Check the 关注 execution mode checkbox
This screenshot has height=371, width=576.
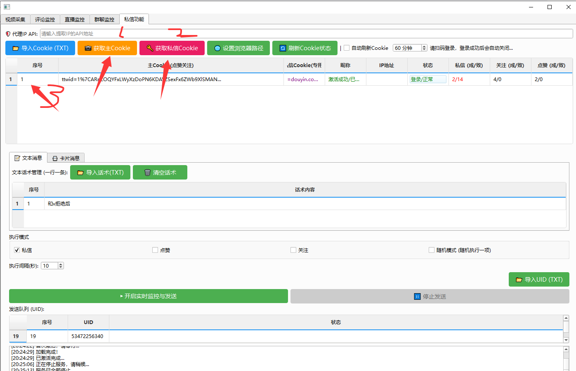pos(293,250)
